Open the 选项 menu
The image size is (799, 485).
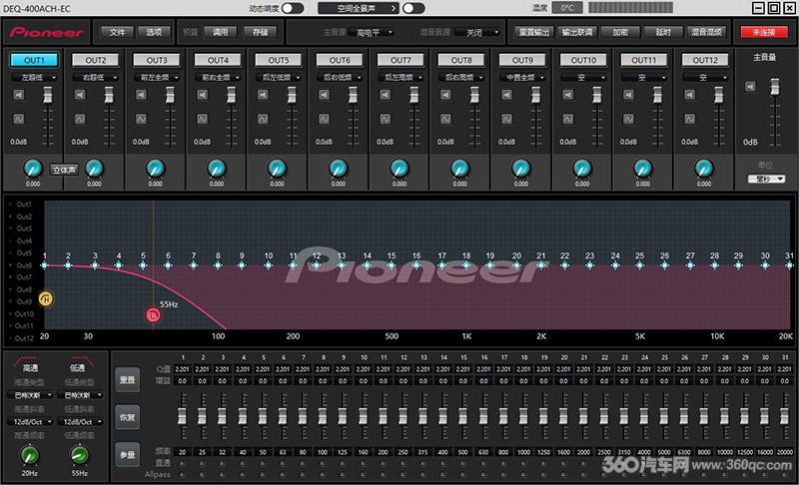point(154,32)
